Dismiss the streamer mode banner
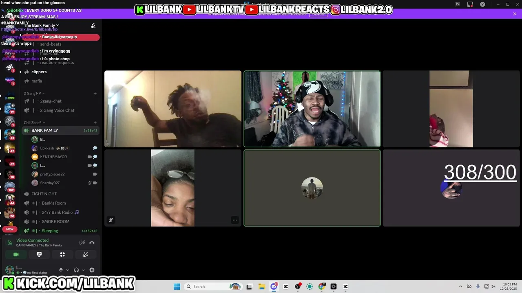The width and height of the screenshot is (522, 293). coord(515,14)
